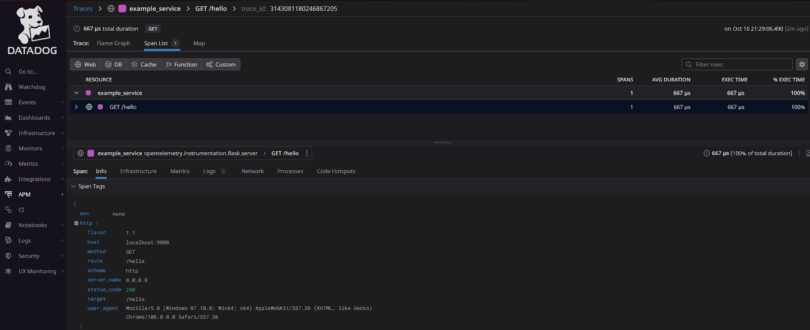Viewport: 810px width, 330px height.
Task: Toggle the Cache span type filter
Action: coord(144,65)
